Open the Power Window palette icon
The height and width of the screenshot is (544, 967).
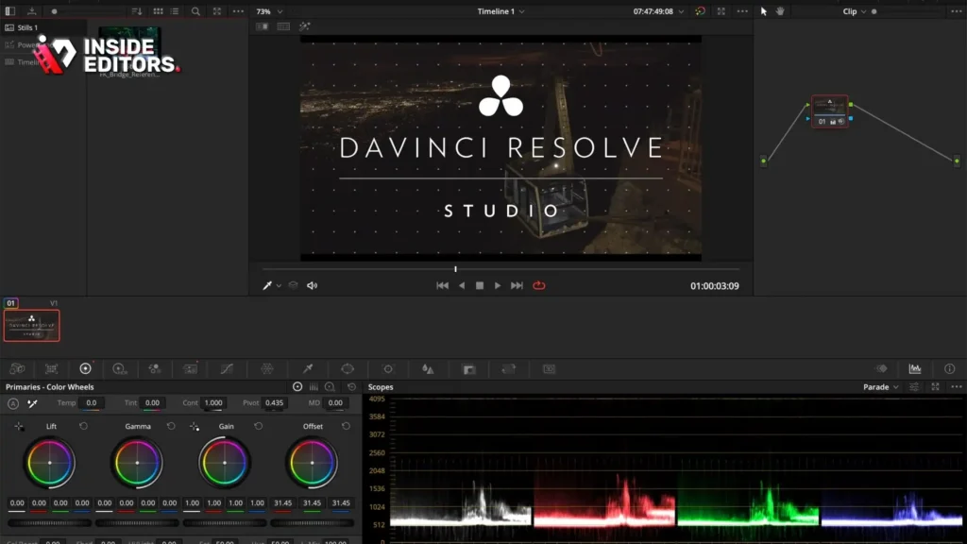point(348,369)
